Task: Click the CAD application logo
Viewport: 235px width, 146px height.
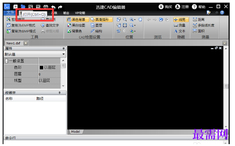Action: [x=7, y=7]
